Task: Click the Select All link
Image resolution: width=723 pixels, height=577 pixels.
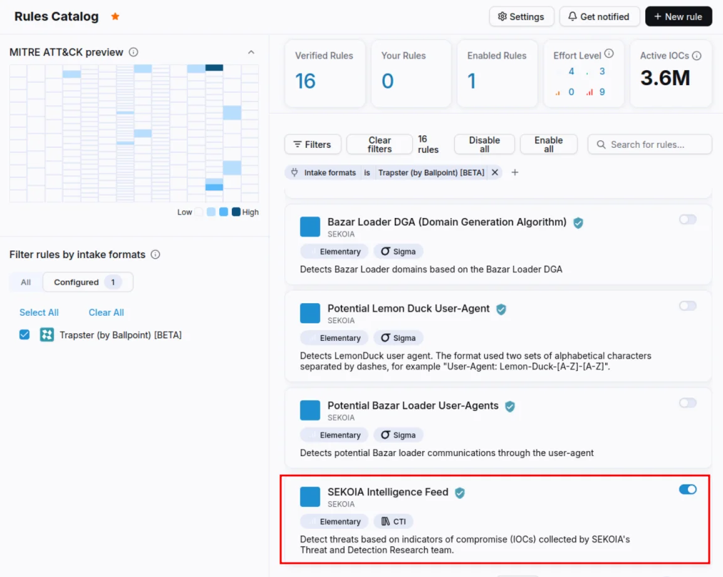Action: [x=39, y=312]
